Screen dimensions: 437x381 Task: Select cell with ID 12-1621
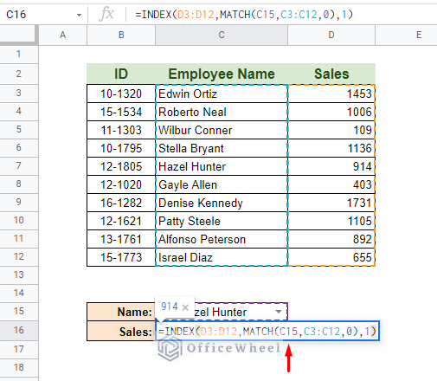point(121,221)
